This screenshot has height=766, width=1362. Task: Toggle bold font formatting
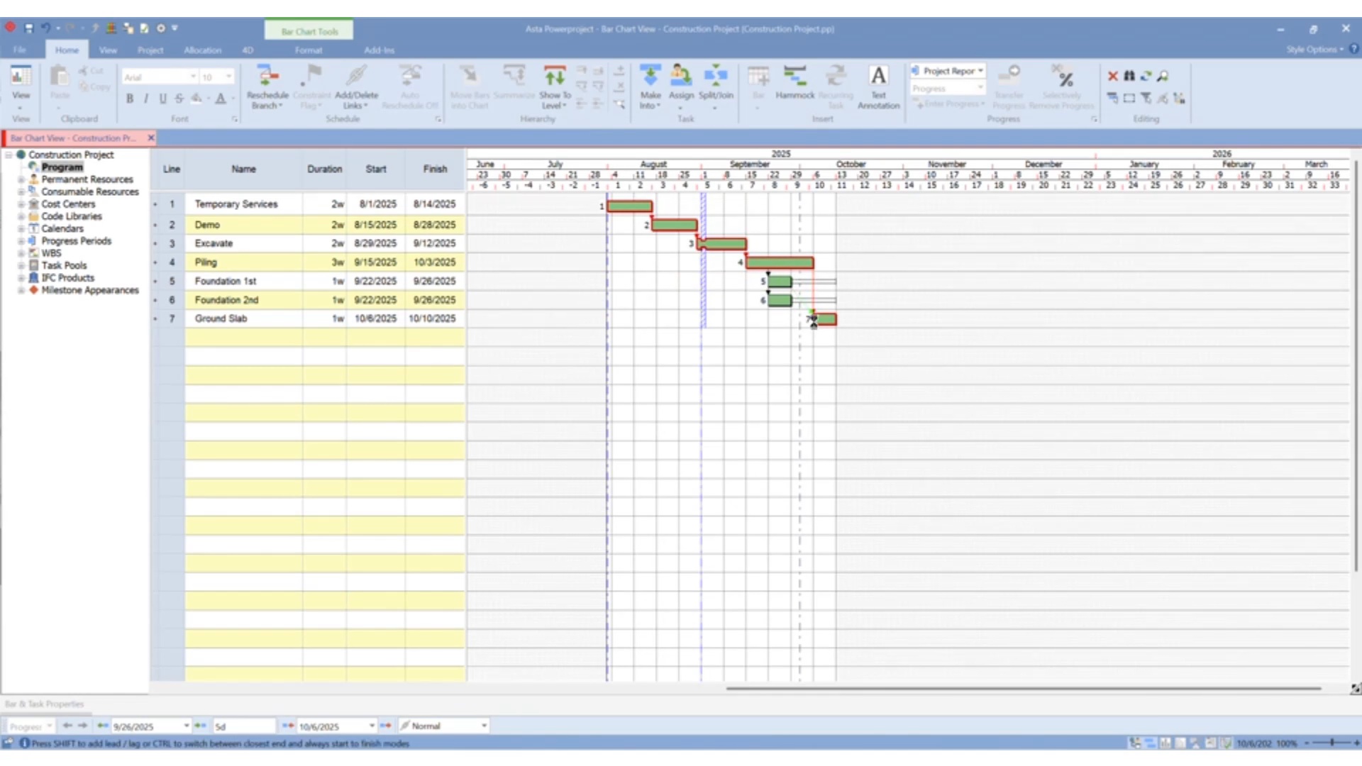[x=129, y=99]
